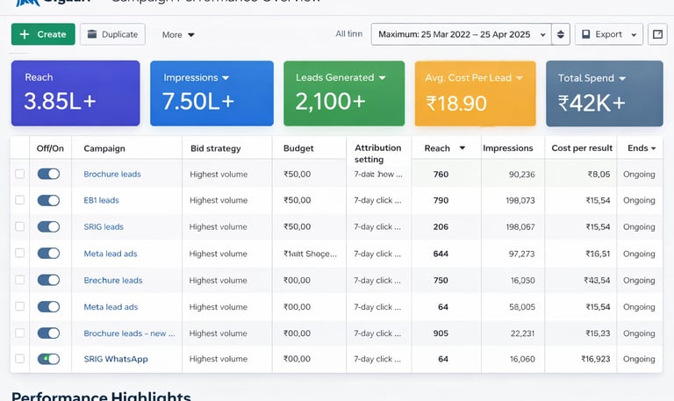The image size is (674, 401).
Task: Open the Ends column dropdown
Action: [653, 148]
